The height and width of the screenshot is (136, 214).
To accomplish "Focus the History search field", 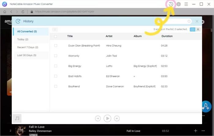I will 174,21.
